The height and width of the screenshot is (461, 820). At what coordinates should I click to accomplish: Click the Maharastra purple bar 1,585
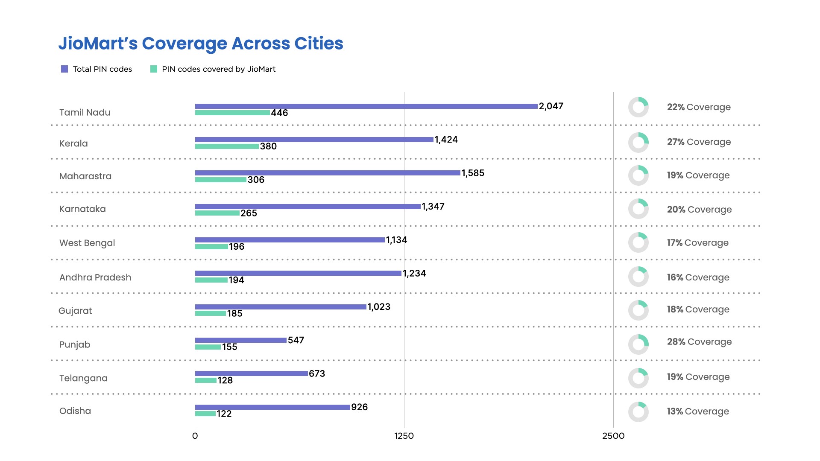(x=328, y=173)
